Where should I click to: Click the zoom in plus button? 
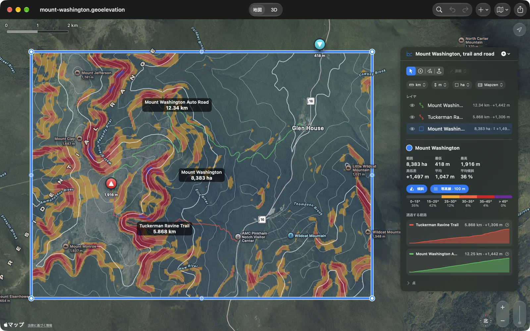[x=503, y=307]
